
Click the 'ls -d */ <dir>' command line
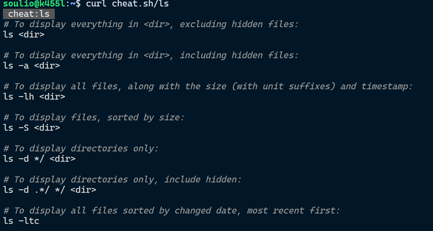tap(40, 159)
